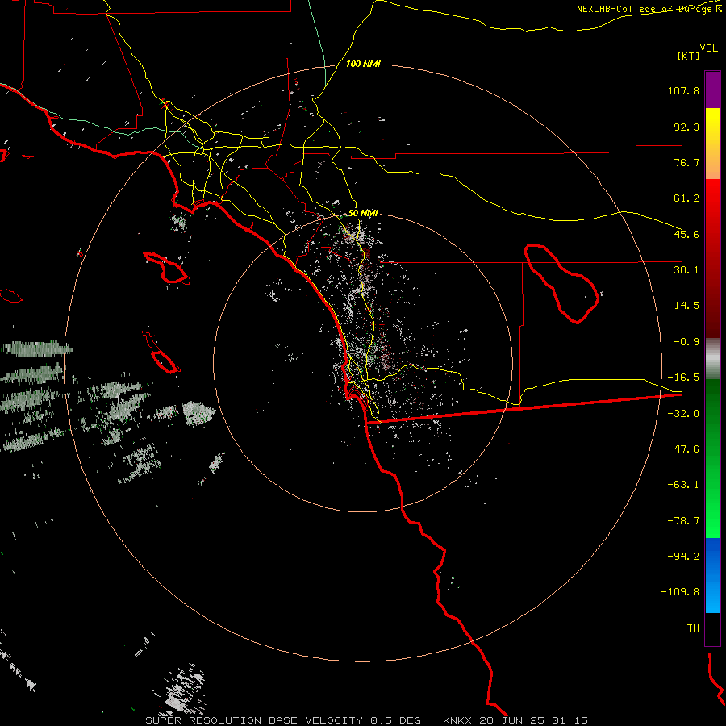This screenshot has height=726, width=726.
Task: Pick the yellow-orange band of the color bar
Action: point(712,144)
